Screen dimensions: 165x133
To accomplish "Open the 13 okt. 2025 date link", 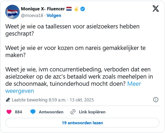I will 82,100.
